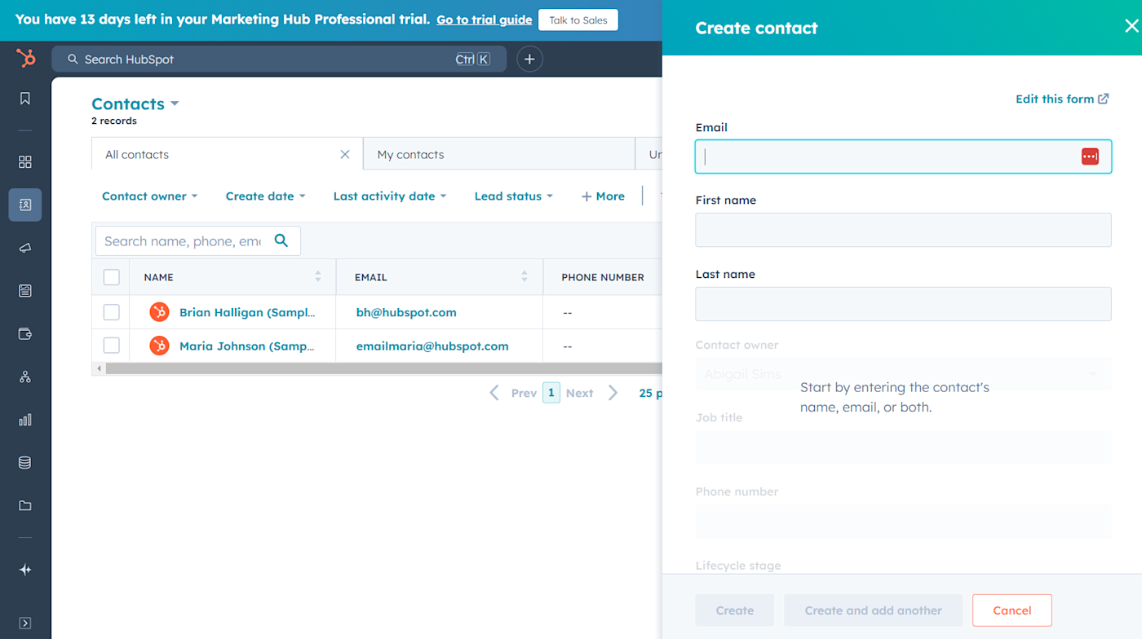
Task: Select page 1 in pagination
Action: tap(551, 393)
